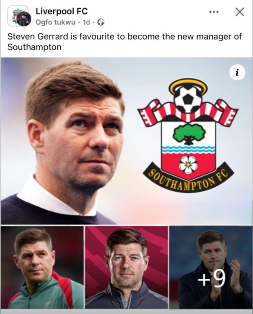
Task: Click the Liverpool crest in page avatar
Action: pyautogui.click(x=15, y=15)
